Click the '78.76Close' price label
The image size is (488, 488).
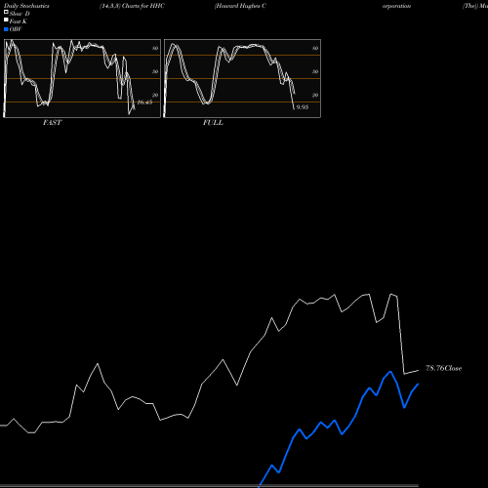[x=444, y=368]
